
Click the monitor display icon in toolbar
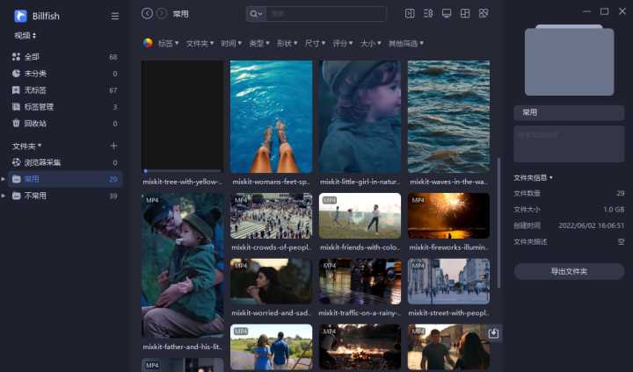pos(447,14)
